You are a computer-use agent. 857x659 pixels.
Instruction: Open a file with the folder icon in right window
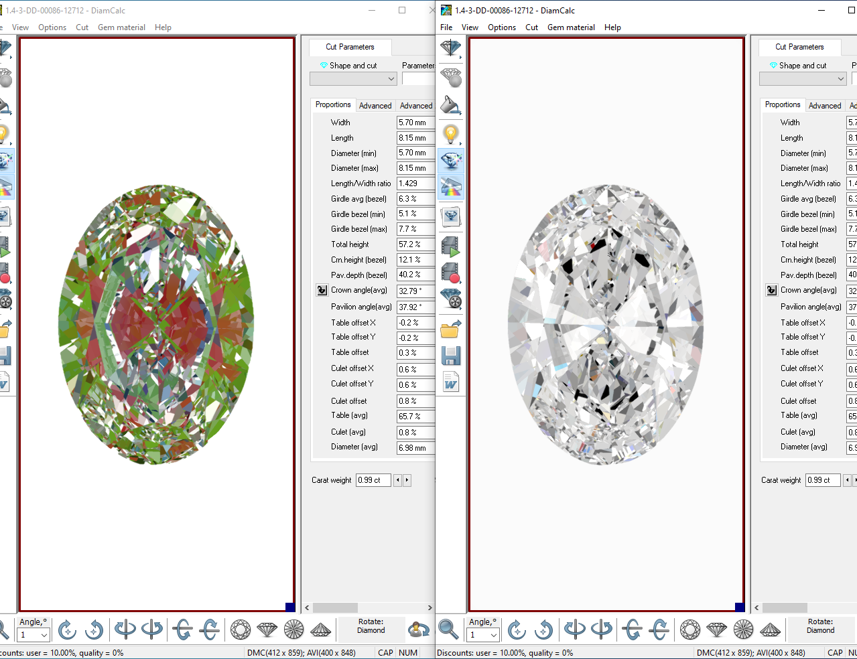(451, 328)
